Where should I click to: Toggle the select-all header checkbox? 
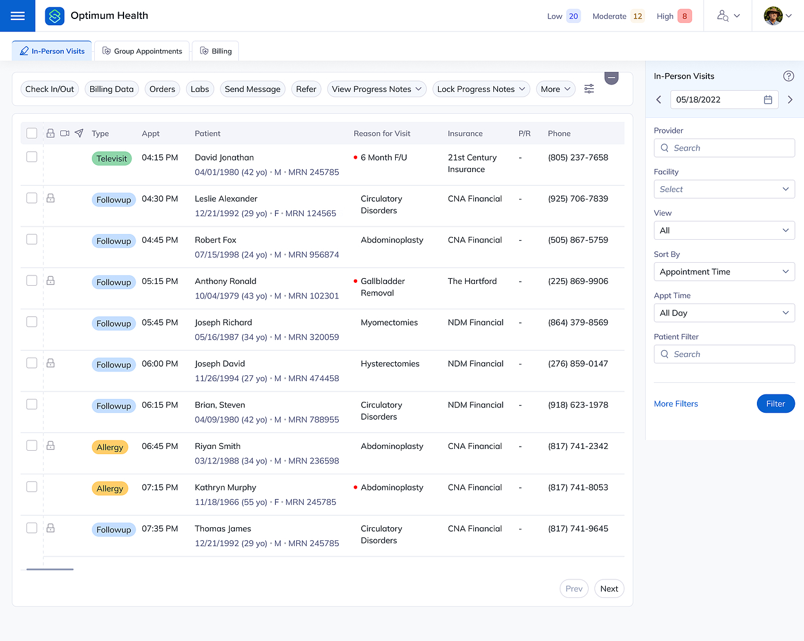click(x=32, y=133)
